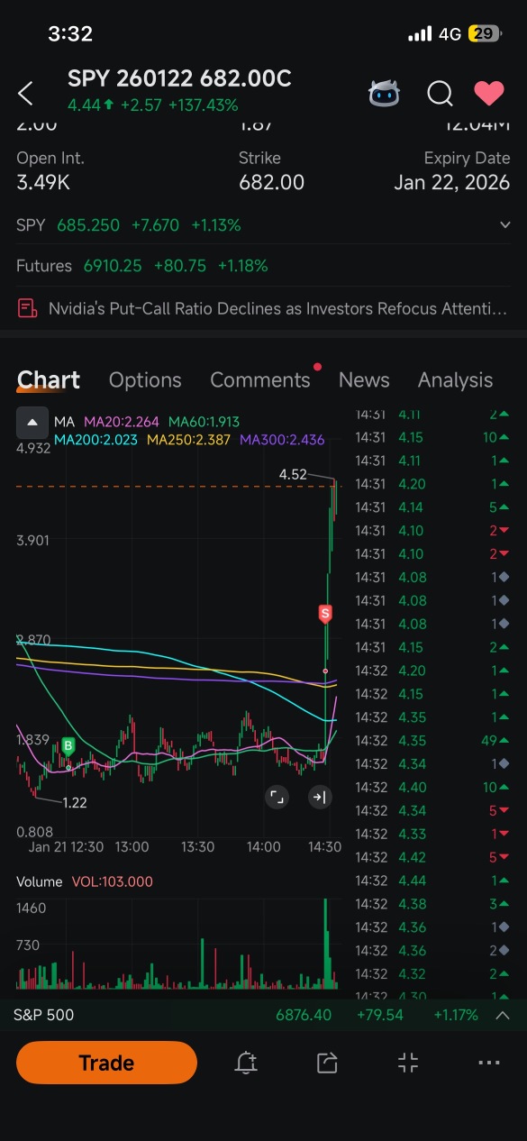This screenshot has height=1141, width=527.
Task: Expand the SPY quote row chevron
Action: (x=504, y=225)
